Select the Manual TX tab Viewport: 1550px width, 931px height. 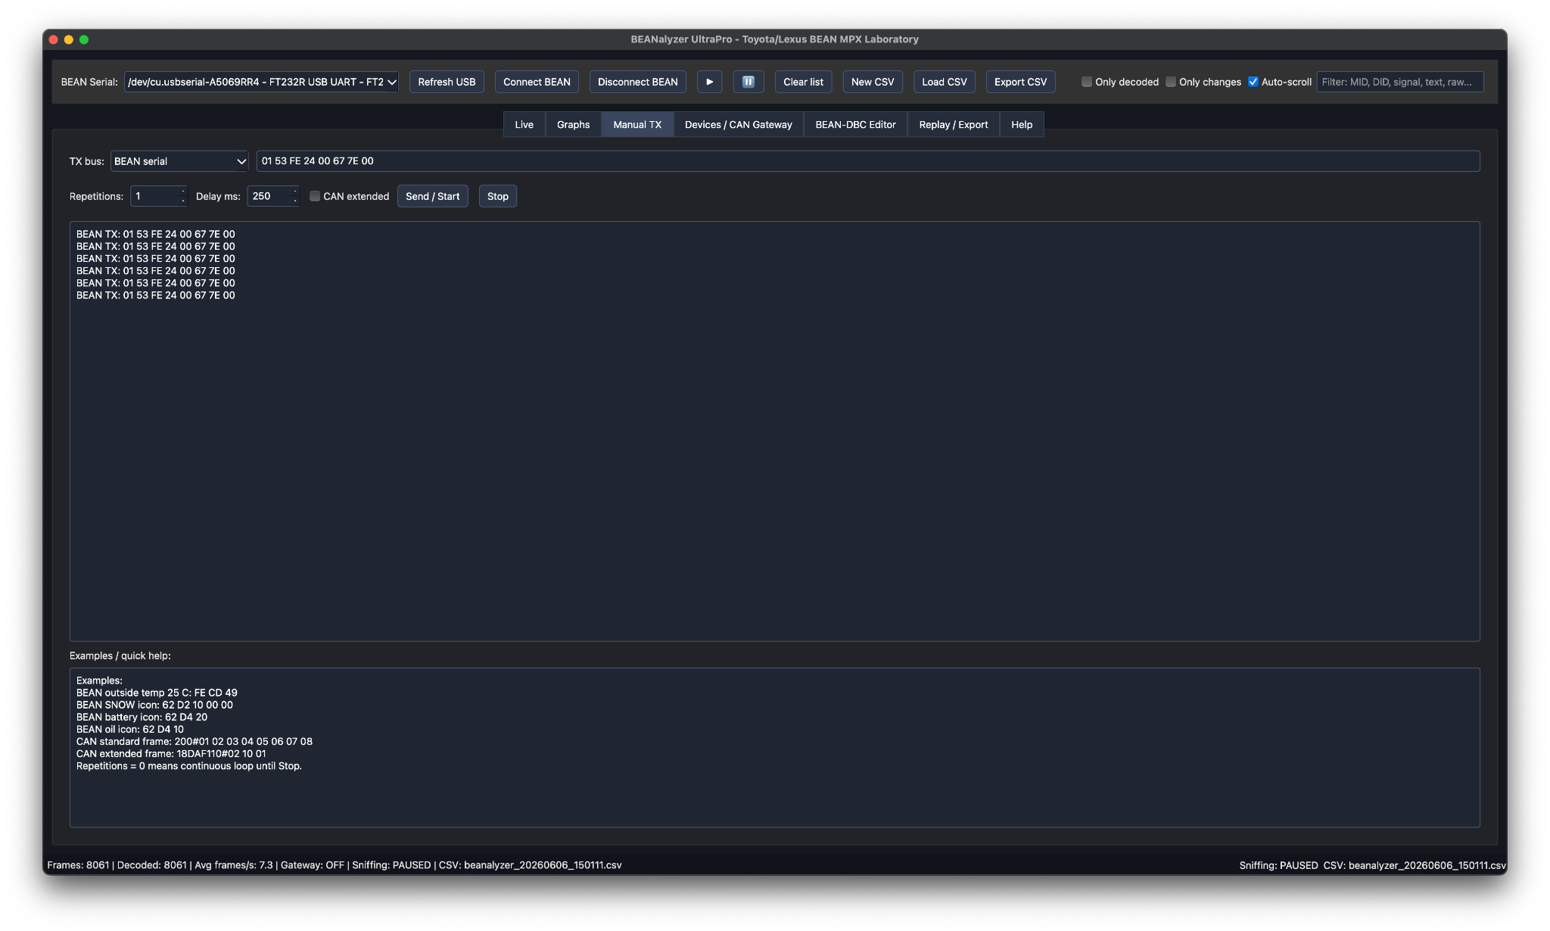coord(637,125)
